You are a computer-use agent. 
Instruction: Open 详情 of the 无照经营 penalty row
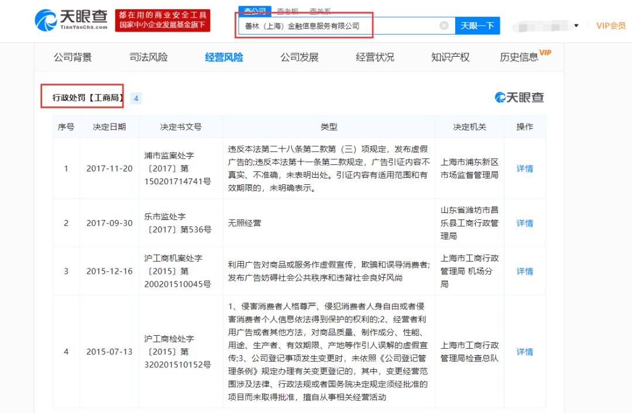(x=525, y=223)
